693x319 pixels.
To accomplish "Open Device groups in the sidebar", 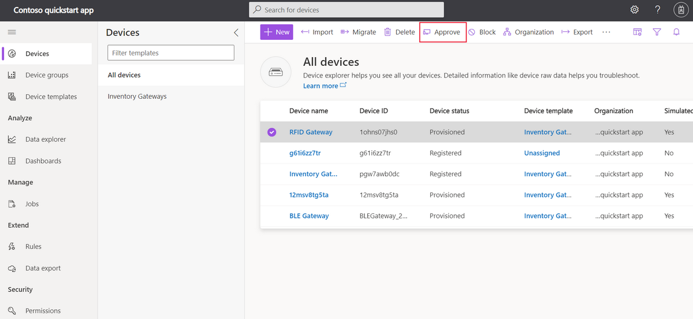I will 46,75.
